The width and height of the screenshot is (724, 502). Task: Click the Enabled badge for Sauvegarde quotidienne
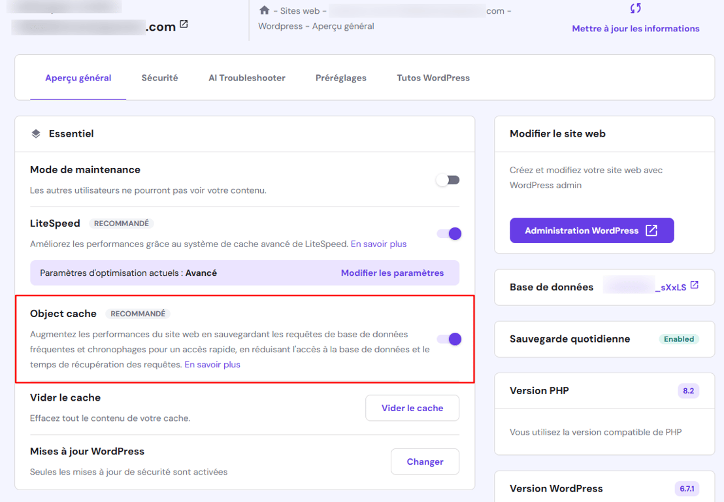679,339
